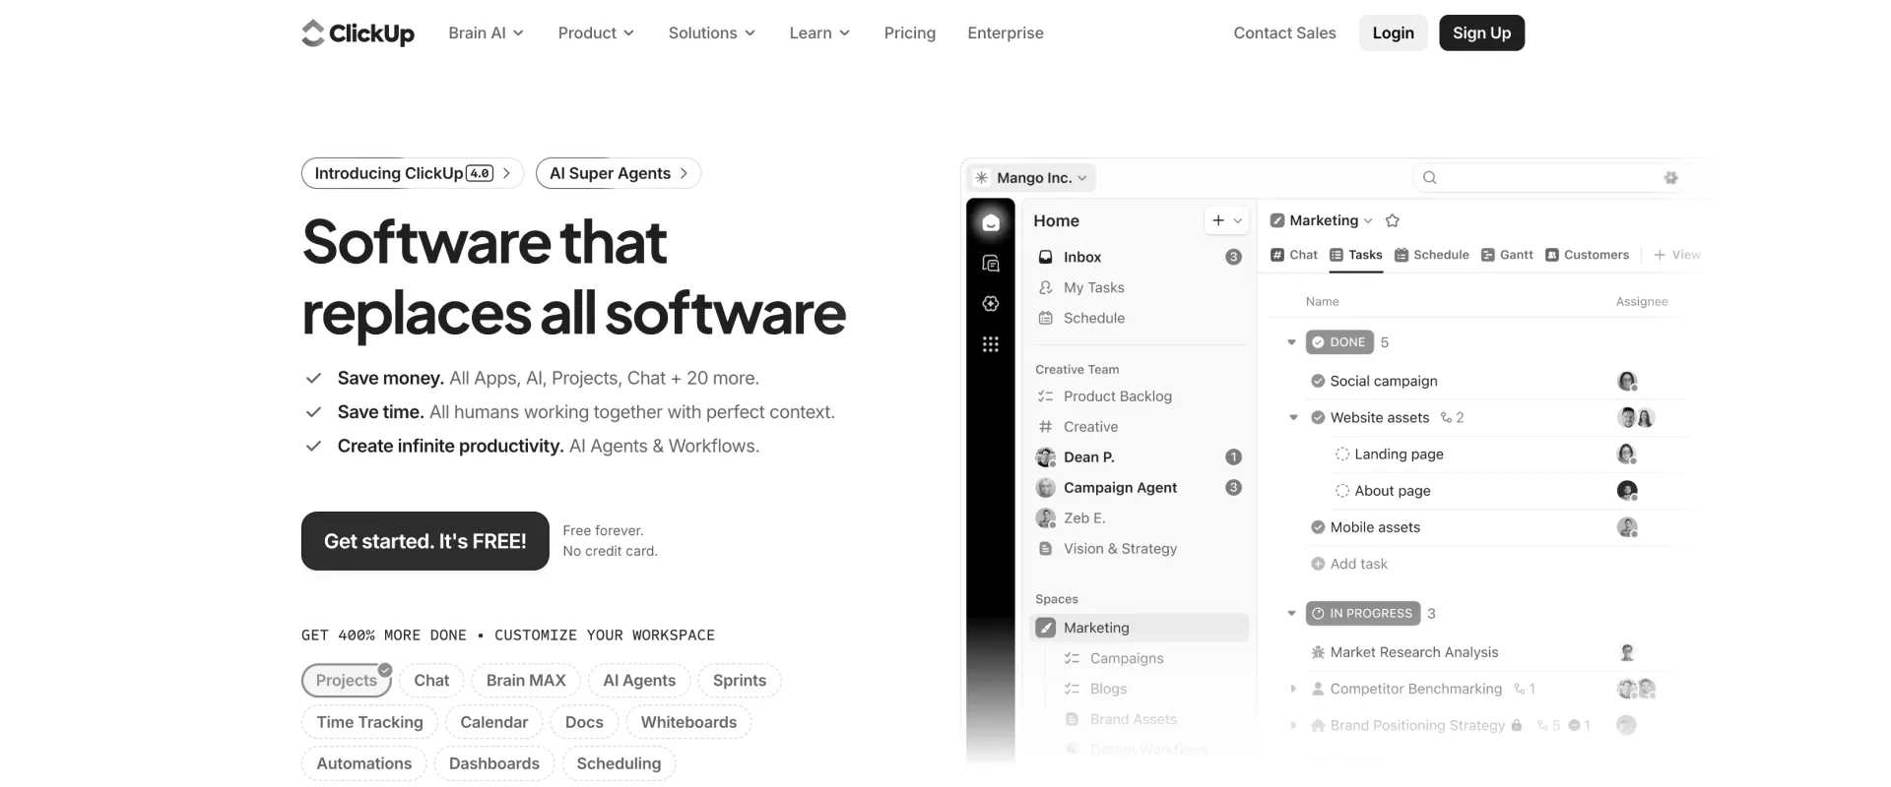This screenshot has width=1891, height=787.
Task: Click the settings gear in the search bar
Action: click(x=1670, y=178)
